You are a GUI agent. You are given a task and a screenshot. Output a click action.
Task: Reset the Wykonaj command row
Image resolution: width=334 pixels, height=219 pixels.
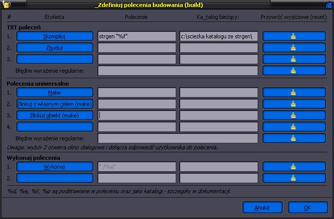(x=293, y=167)
